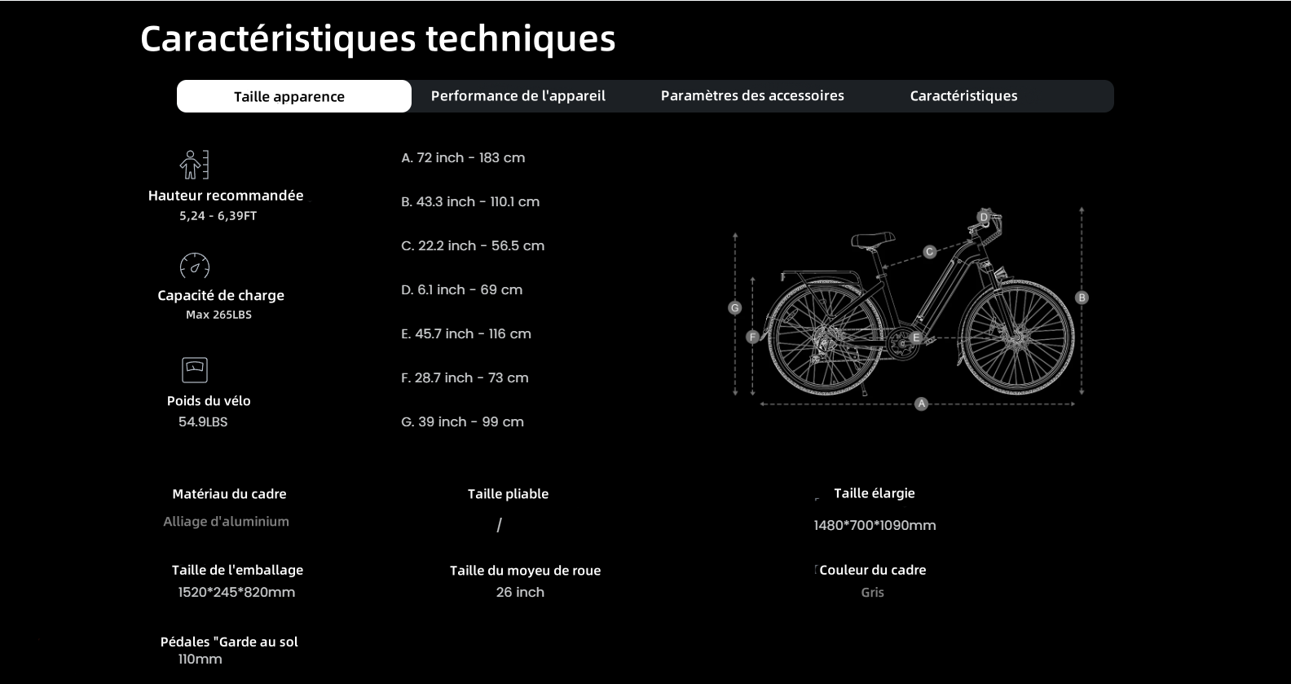Switch to Performance de l'appareil tab

point(518,96)
